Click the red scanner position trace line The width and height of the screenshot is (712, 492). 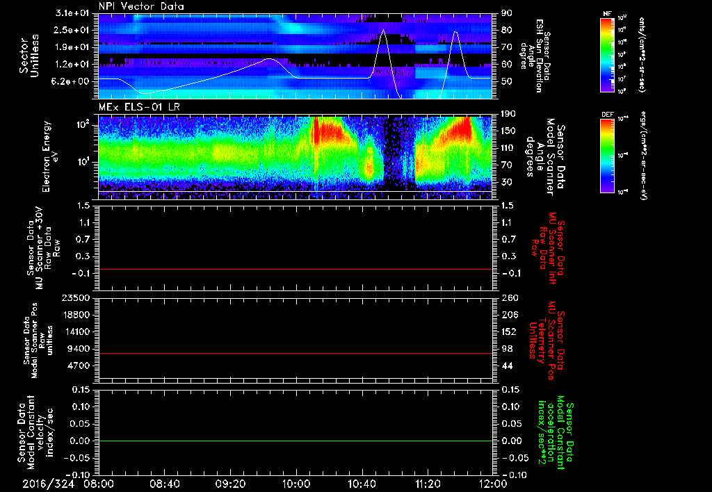tap(296, 354)
